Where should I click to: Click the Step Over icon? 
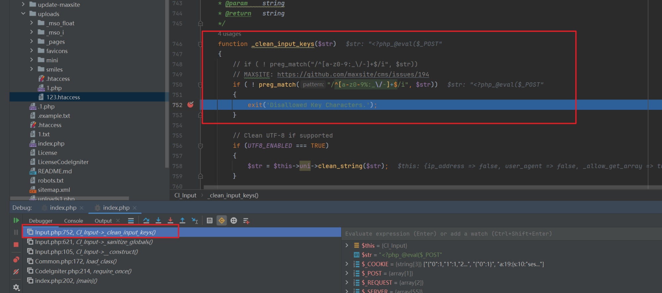(146, 221)
